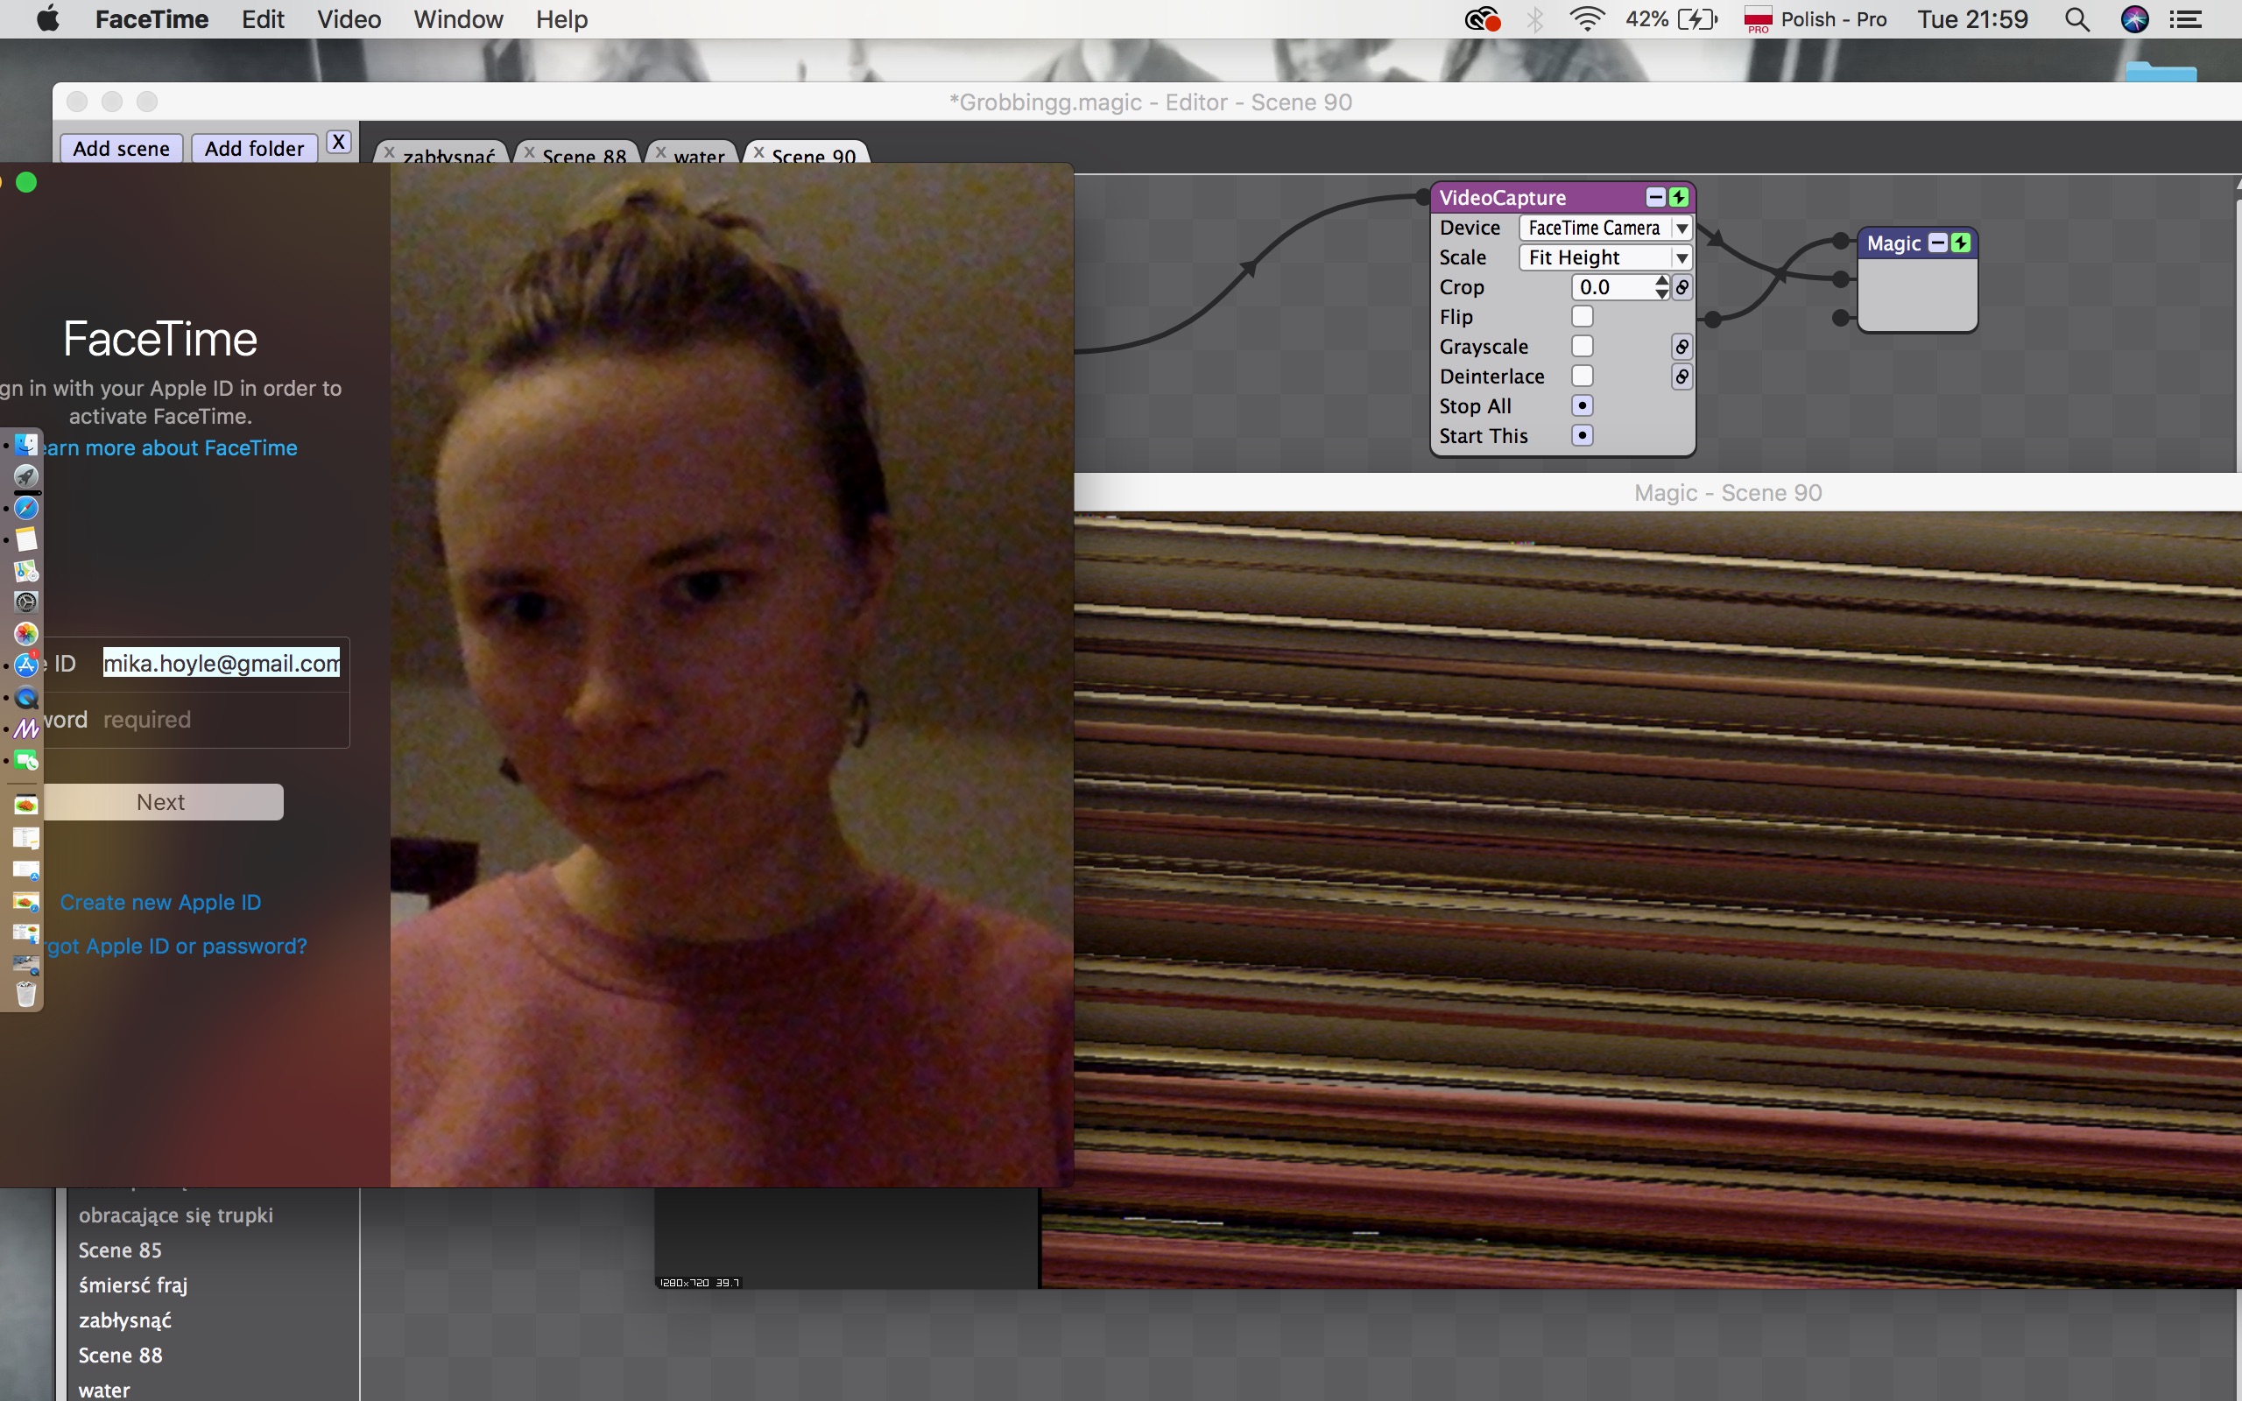Open the Device dropdown (FaceTime Camera)
The width and height of the screenshot is (2242, 1401).
coord(1605,228)
